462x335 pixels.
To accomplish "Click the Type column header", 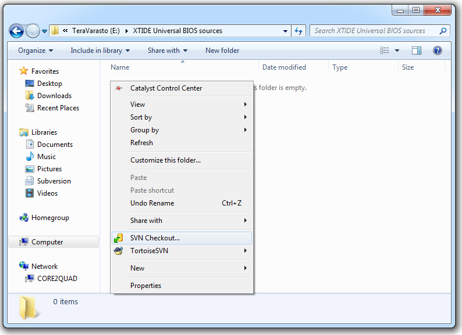I will 340,67.
